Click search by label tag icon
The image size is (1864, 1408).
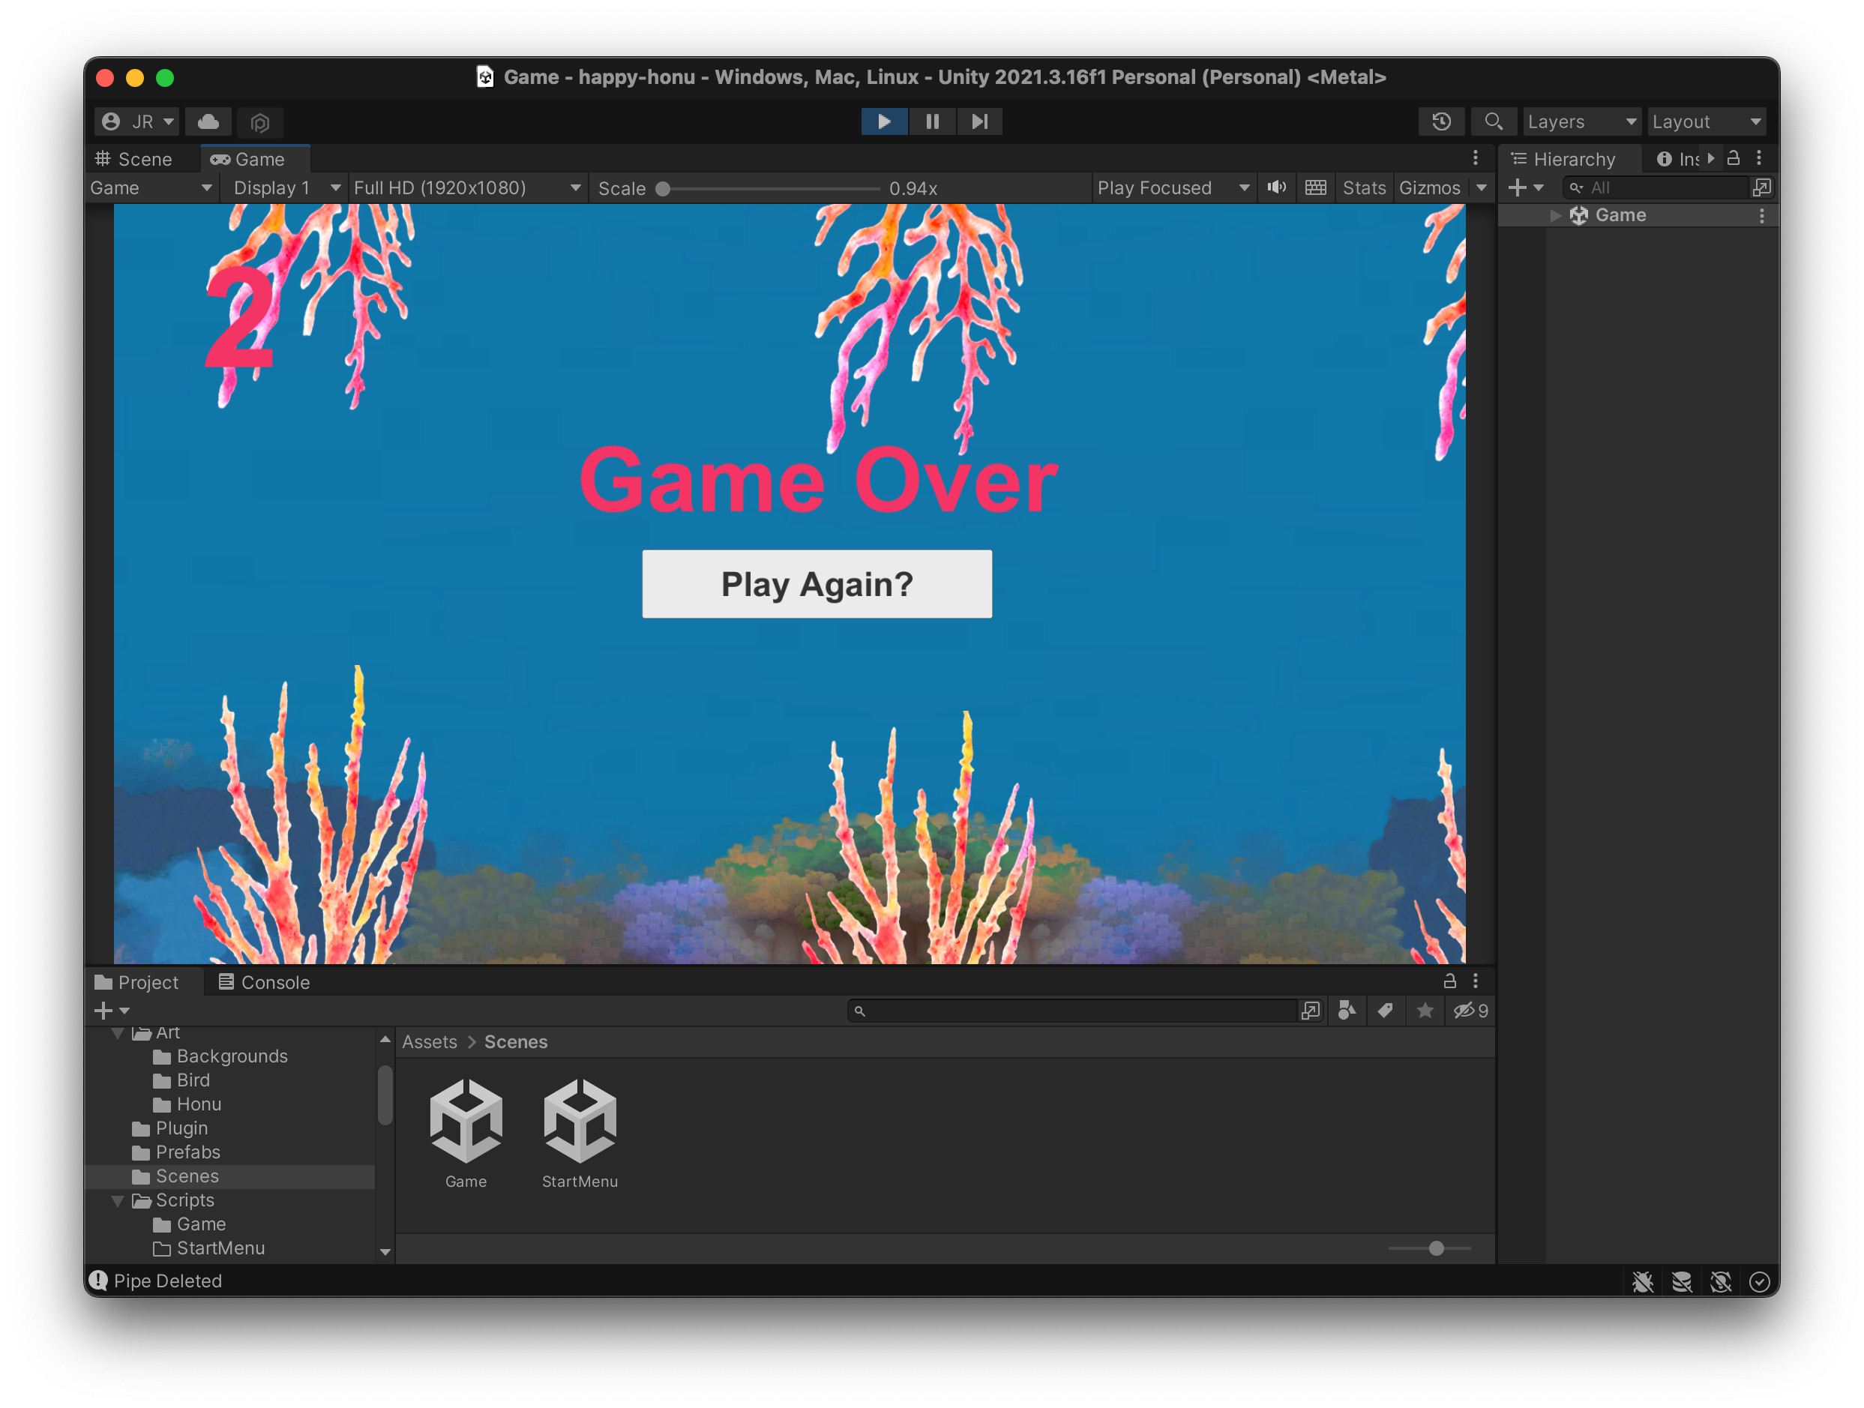(1386, 1011)
